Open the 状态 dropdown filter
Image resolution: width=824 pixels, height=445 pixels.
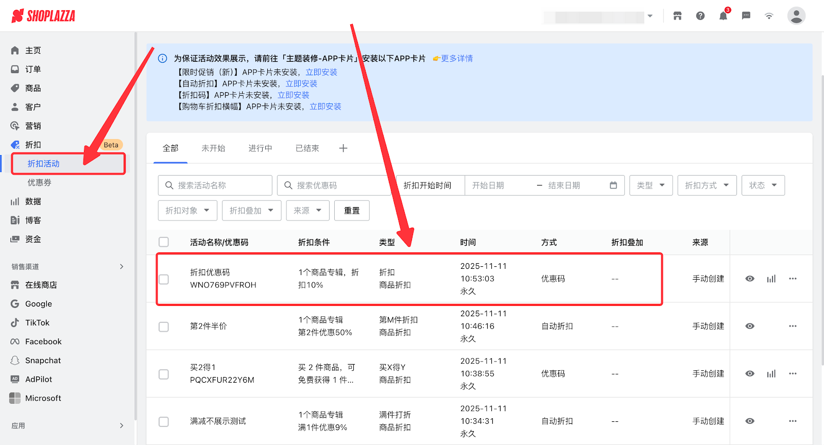763,185
